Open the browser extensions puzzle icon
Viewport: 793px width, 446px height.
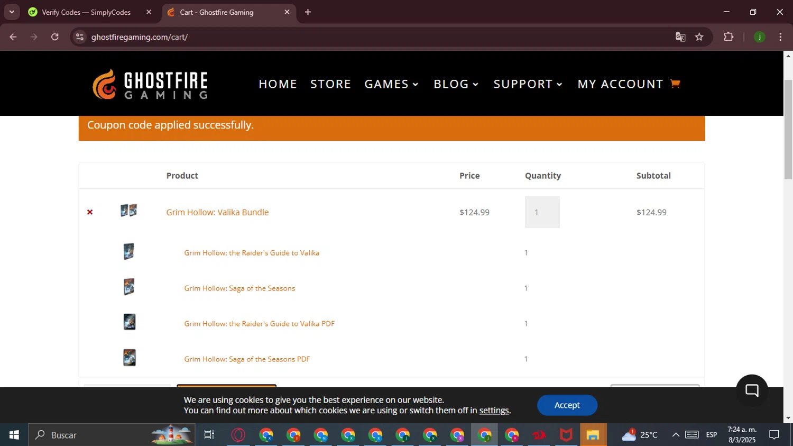(x=729, y=37)
